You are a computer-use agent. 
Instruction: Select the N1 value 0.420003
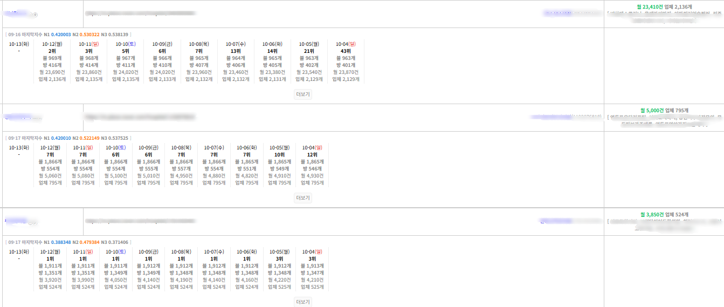coord(61,35)
